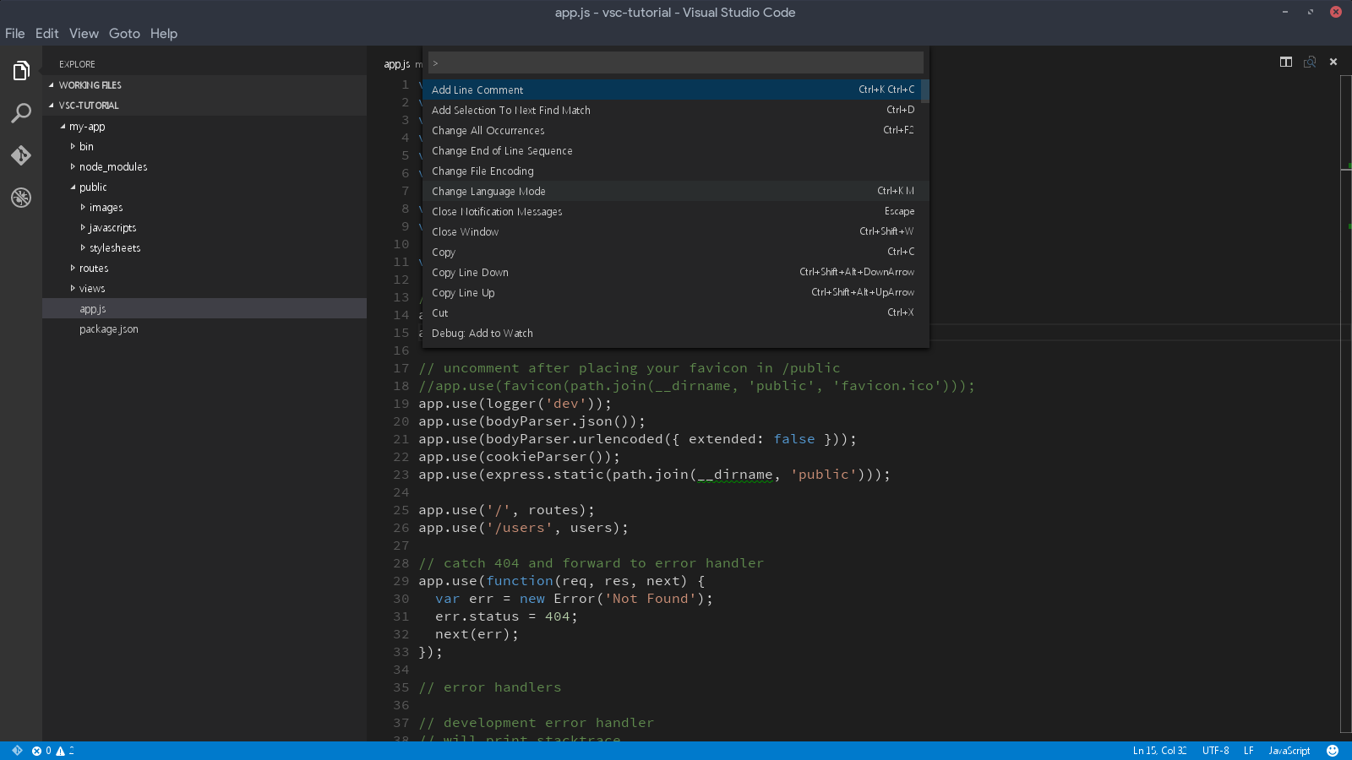This screenshot has height=760, width=1352.
Task: Choose the Cut command
Action: coord(672,312)
